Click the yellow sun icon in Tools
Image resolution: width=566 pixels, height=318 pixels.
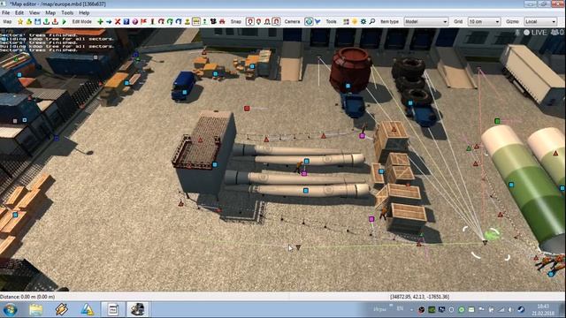(355, 22)
